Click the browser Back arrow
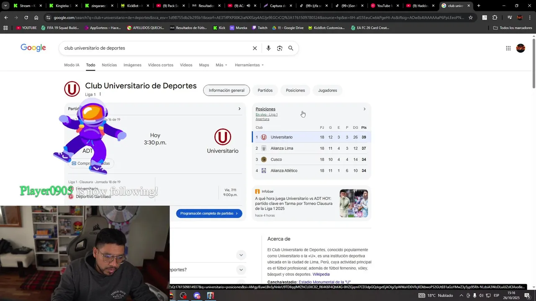This screenshot has height=301, width=536. tap(6, 18)
